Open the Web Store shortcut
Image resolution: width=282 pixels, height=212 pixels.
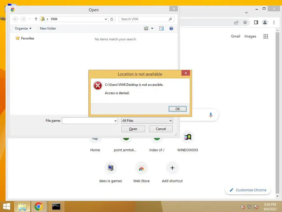coord(141,172)
